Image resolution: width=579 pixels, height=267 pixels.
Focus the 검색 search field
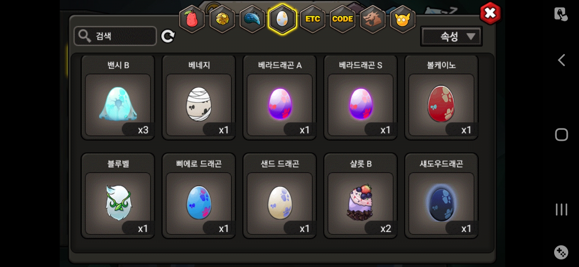pos(115,36)
